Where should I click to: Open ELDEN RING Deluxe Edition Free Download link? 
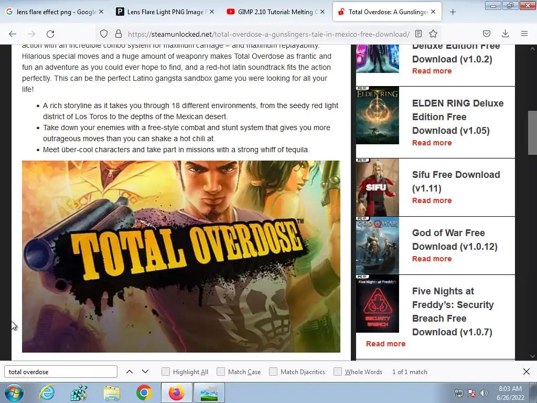[457, 117]
